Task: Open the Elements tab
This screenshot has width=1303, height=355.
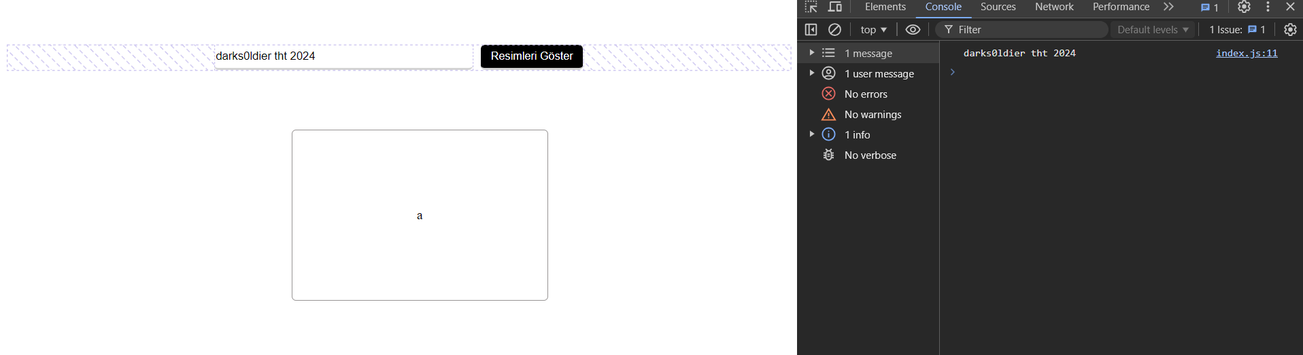Action: 885,7
